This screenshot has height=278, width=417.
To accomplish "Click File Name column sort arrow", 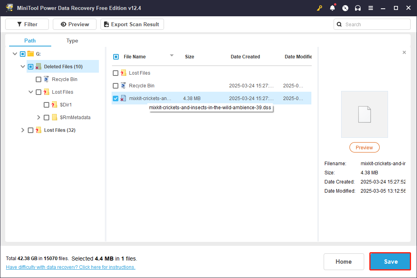I will click(172, 55).
